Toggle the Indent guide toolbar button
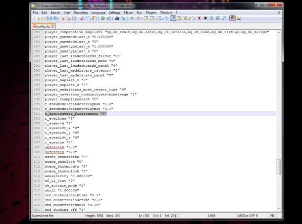 [x=173, y=18]
